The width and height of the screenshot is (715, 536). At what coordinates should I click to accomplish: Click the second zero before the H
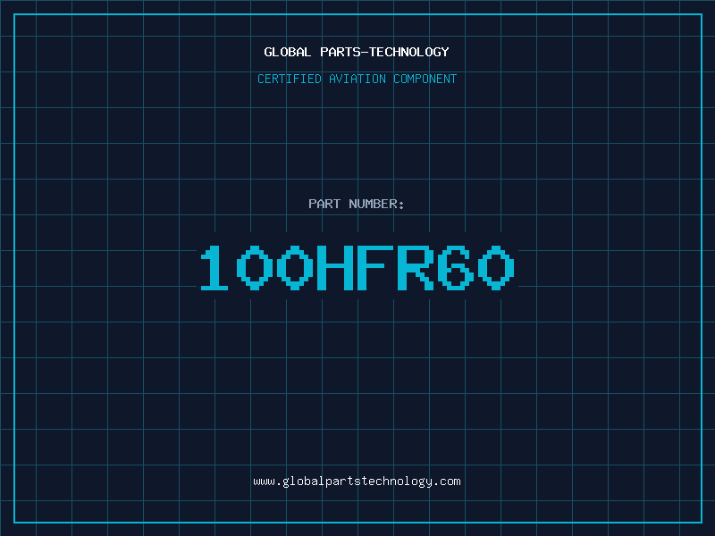click(296, 268)
